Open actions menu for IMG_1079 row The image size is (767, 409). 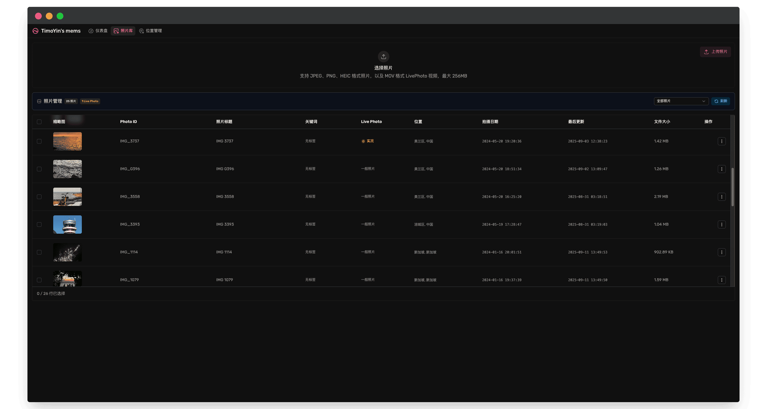click(x=722, y=280)
